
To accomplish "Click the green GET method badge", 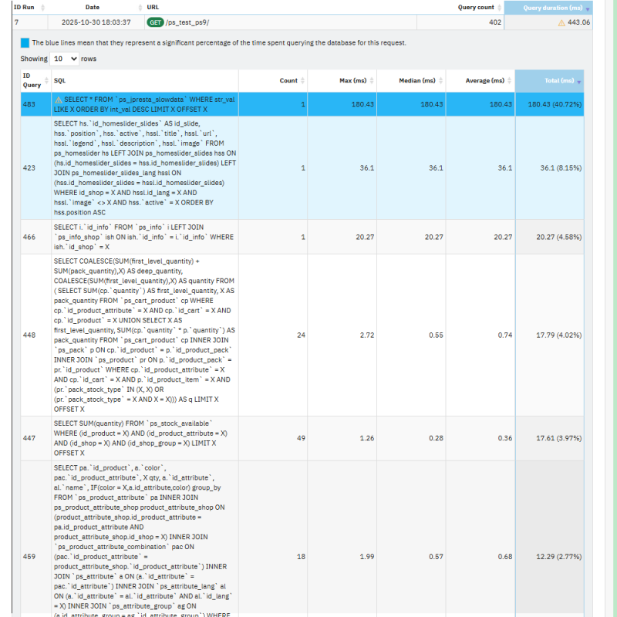I will pos(154,22).
